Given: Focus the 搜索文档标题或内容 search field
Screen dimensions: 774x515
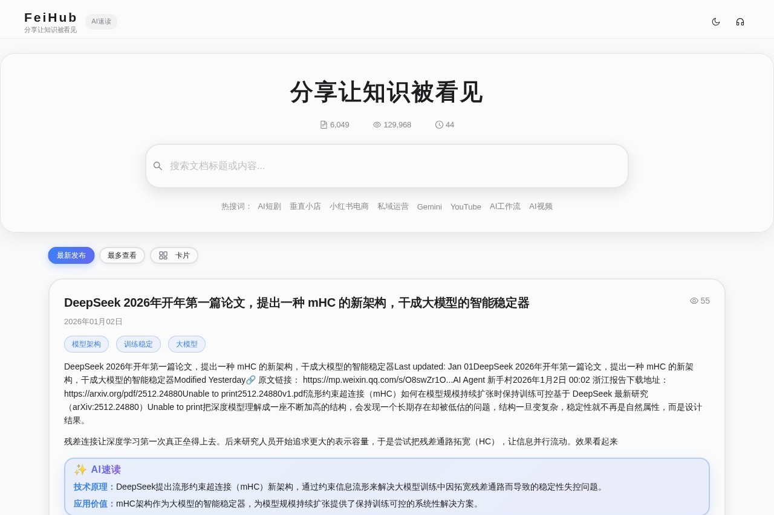Looking at the screenshot, I should (387, 166).
